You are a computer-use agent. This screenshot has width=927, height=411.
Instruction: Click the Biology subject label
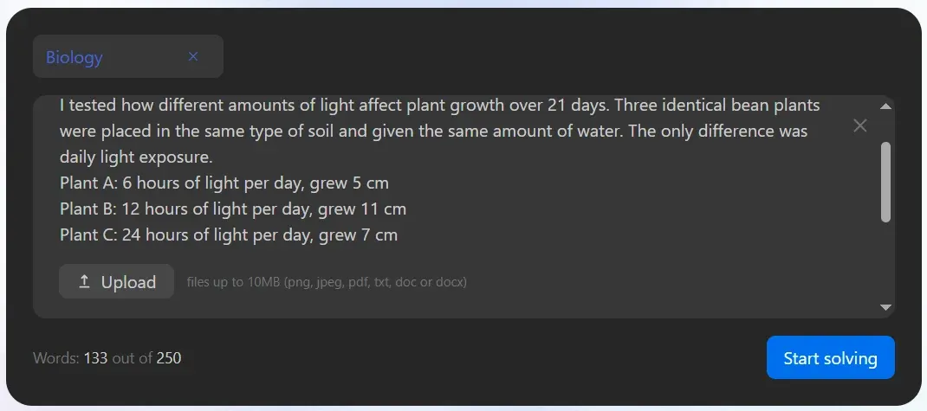(75, 57)
